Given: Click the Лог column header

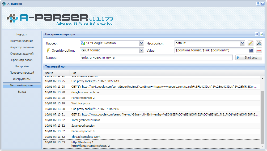Looking at the screenshot, I should tap(165, 73).
